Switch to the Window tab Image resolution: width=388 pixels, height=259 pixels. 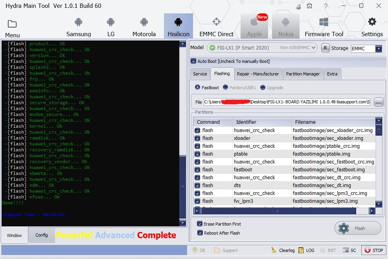point(15,235)
